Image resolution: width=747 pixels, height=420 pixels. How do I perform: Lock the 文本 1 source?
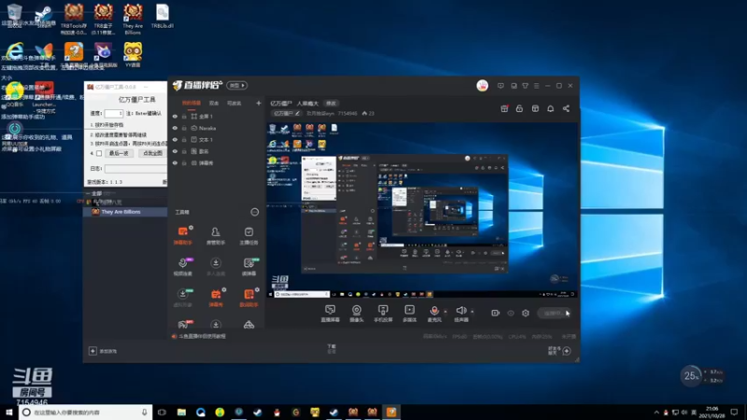184,139
